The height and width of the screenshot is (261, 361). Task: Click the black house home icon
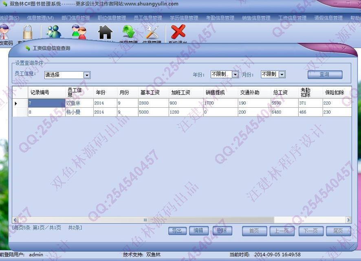click(x=105, y=32)
